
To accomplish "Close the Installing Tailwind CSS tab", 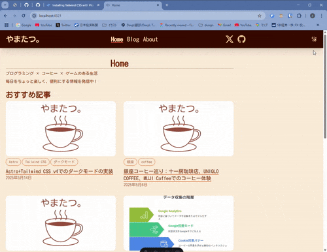I will point(98,5).
